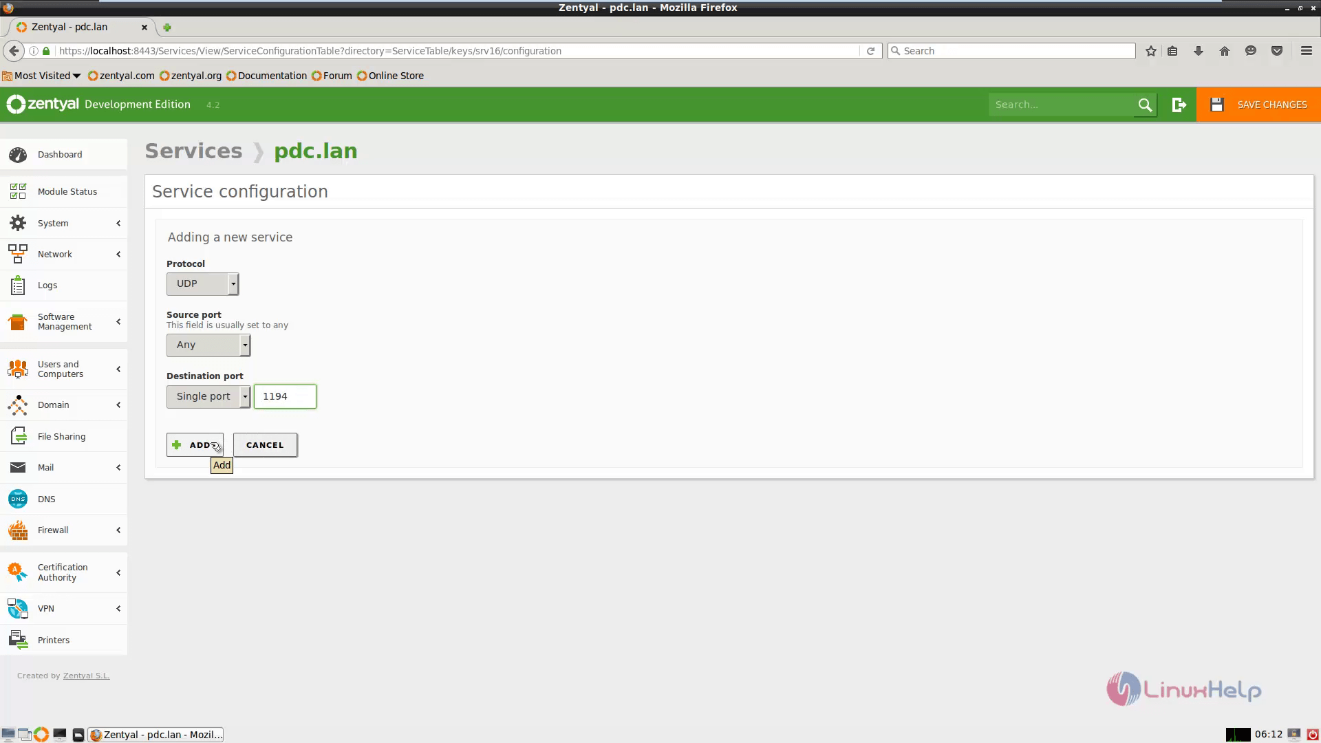Image resolution: width=1321 pixels, height=743 pixels.
Task: Click the Services breadcrumb navigation link
Action: pyautogui.click(x=193, y=151)
